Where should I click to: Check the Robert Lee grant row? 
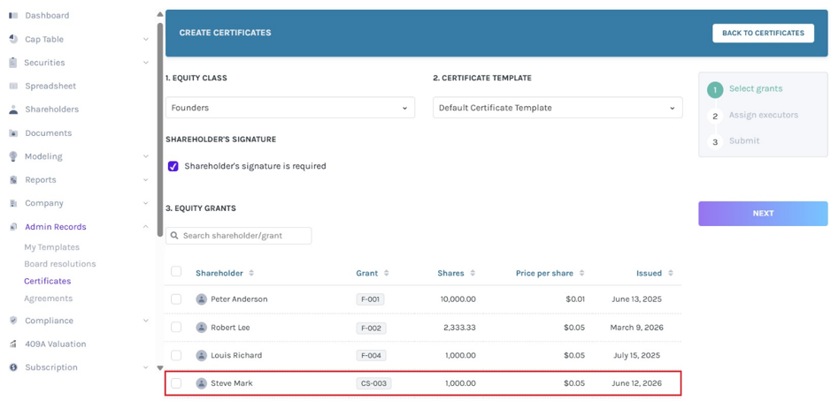pyautogui.click(x=176, y=327)
